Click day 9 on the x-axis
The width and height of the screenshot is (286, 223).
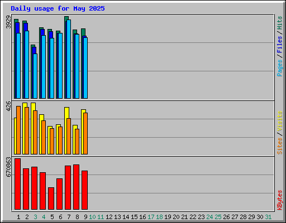(85, 217)
